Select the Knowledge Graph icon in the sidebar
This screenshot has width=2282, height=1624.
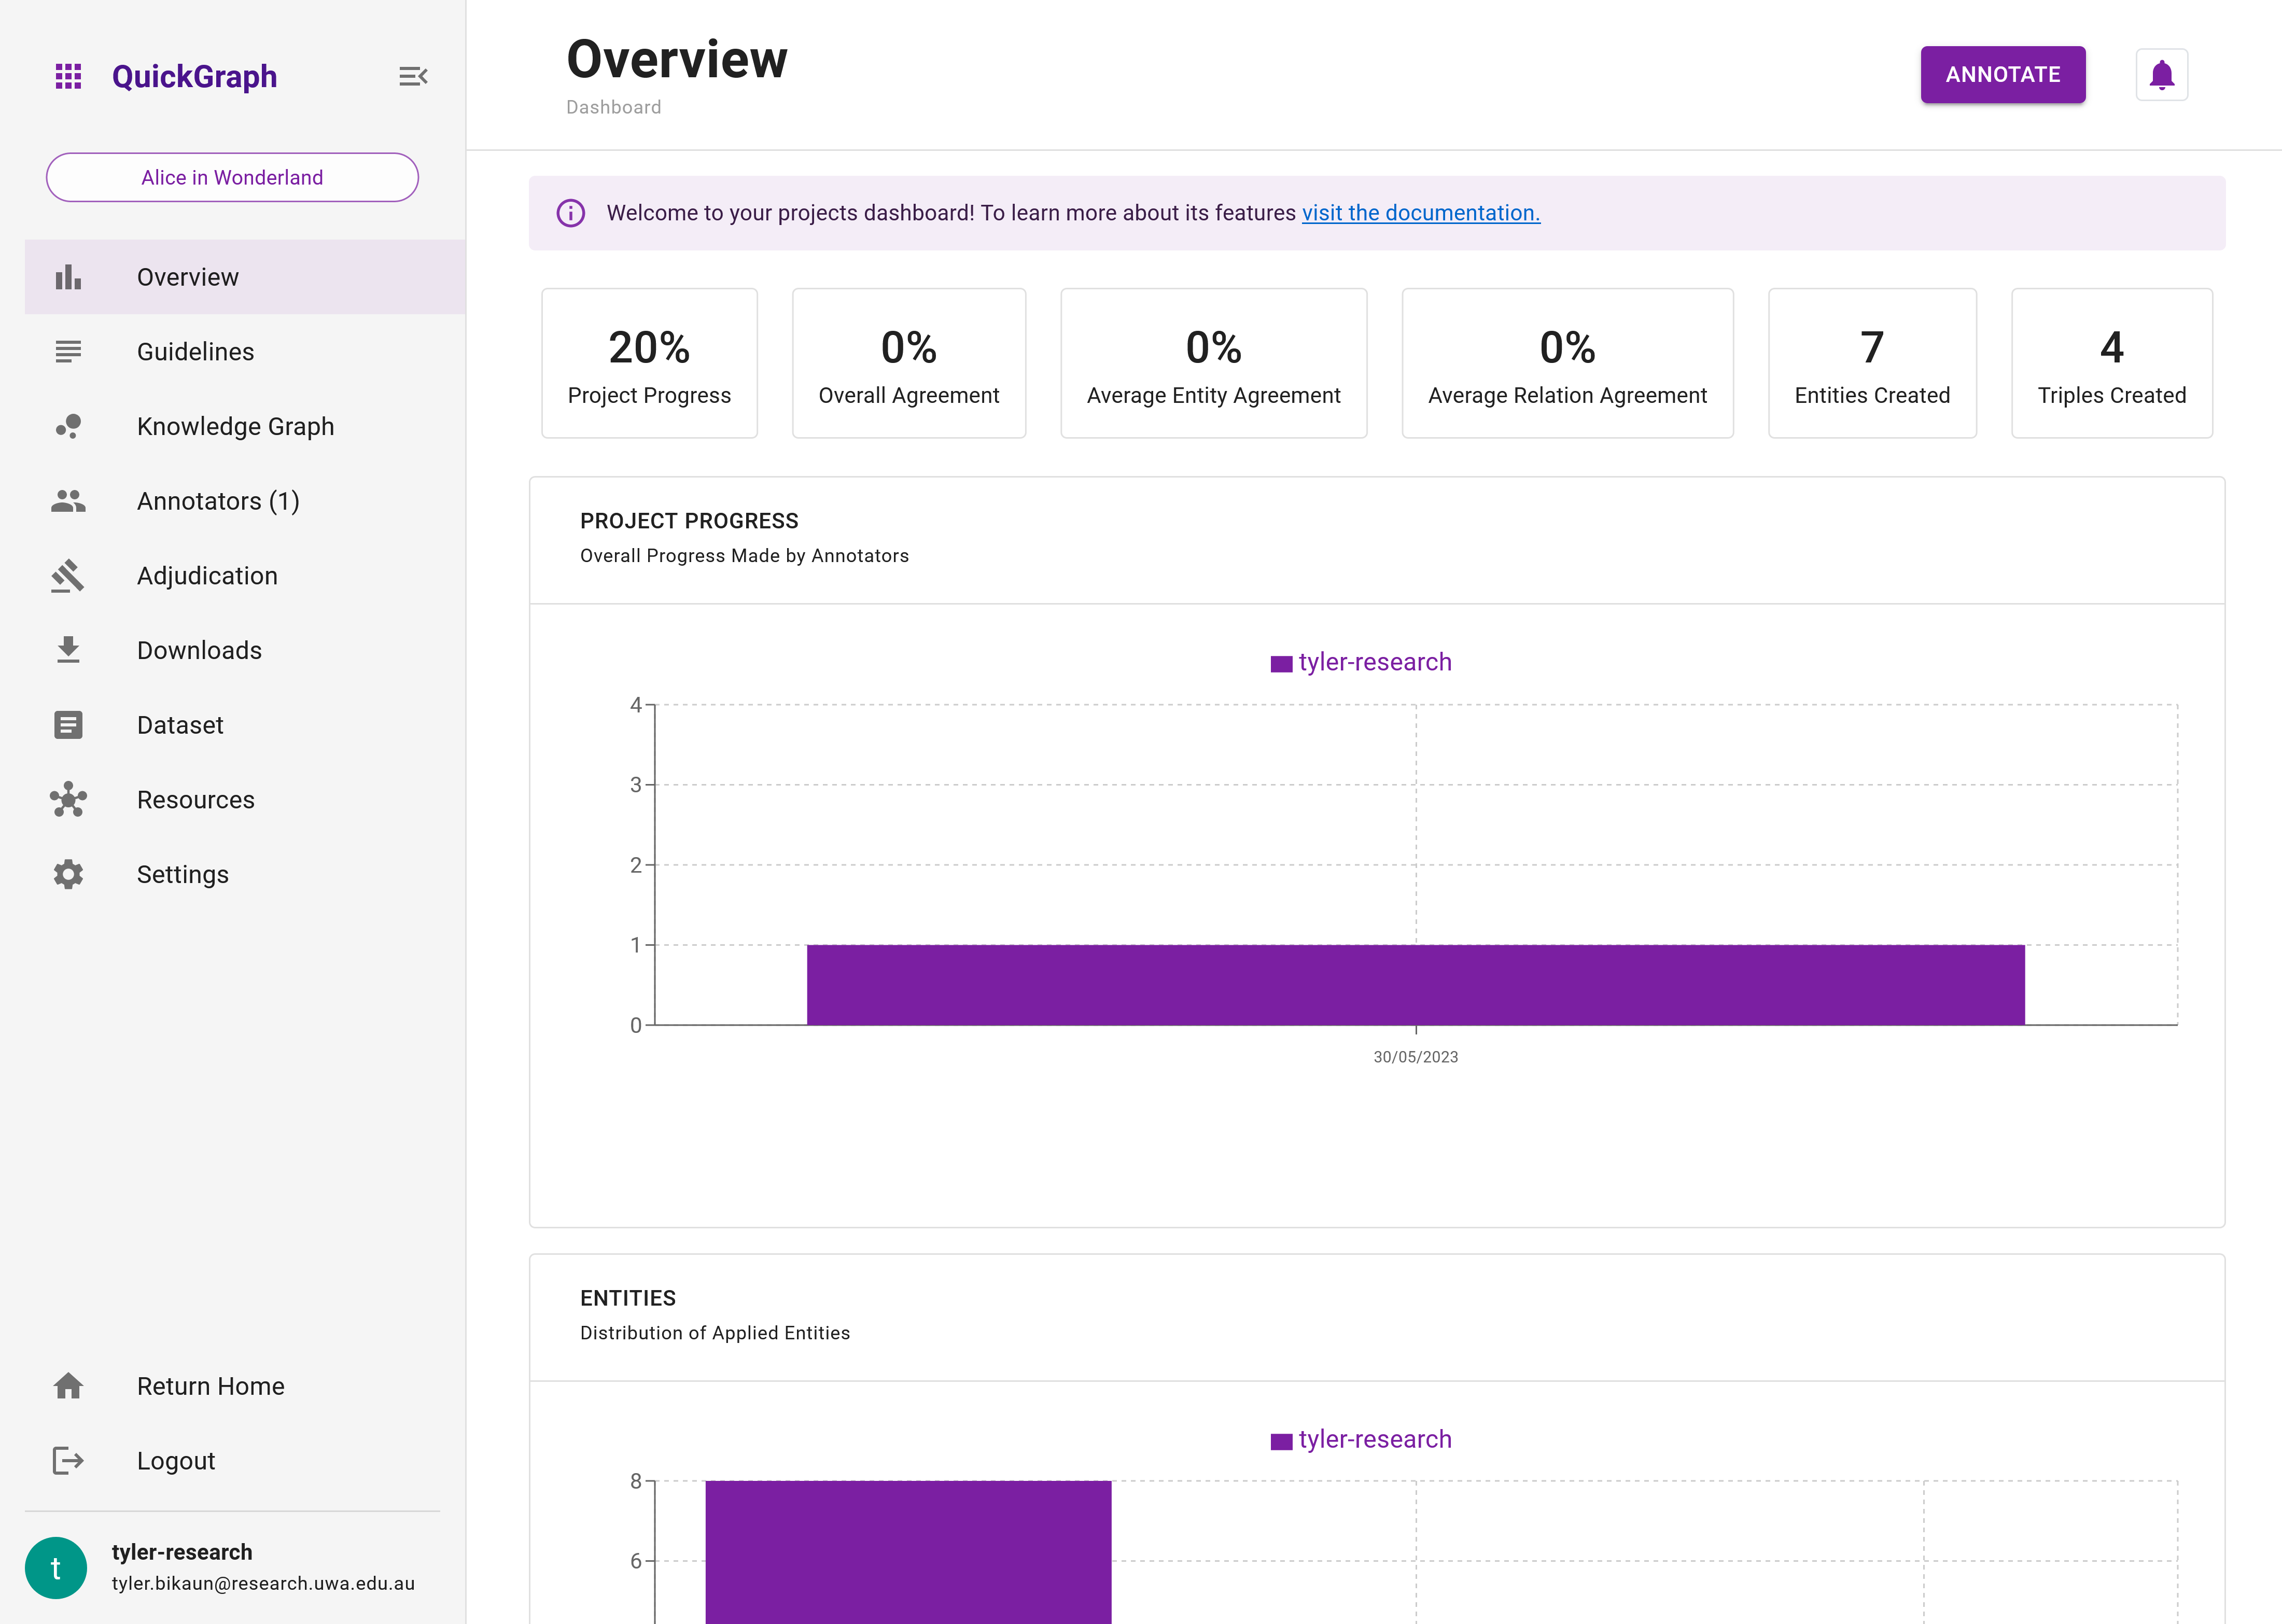pos(68,426)
